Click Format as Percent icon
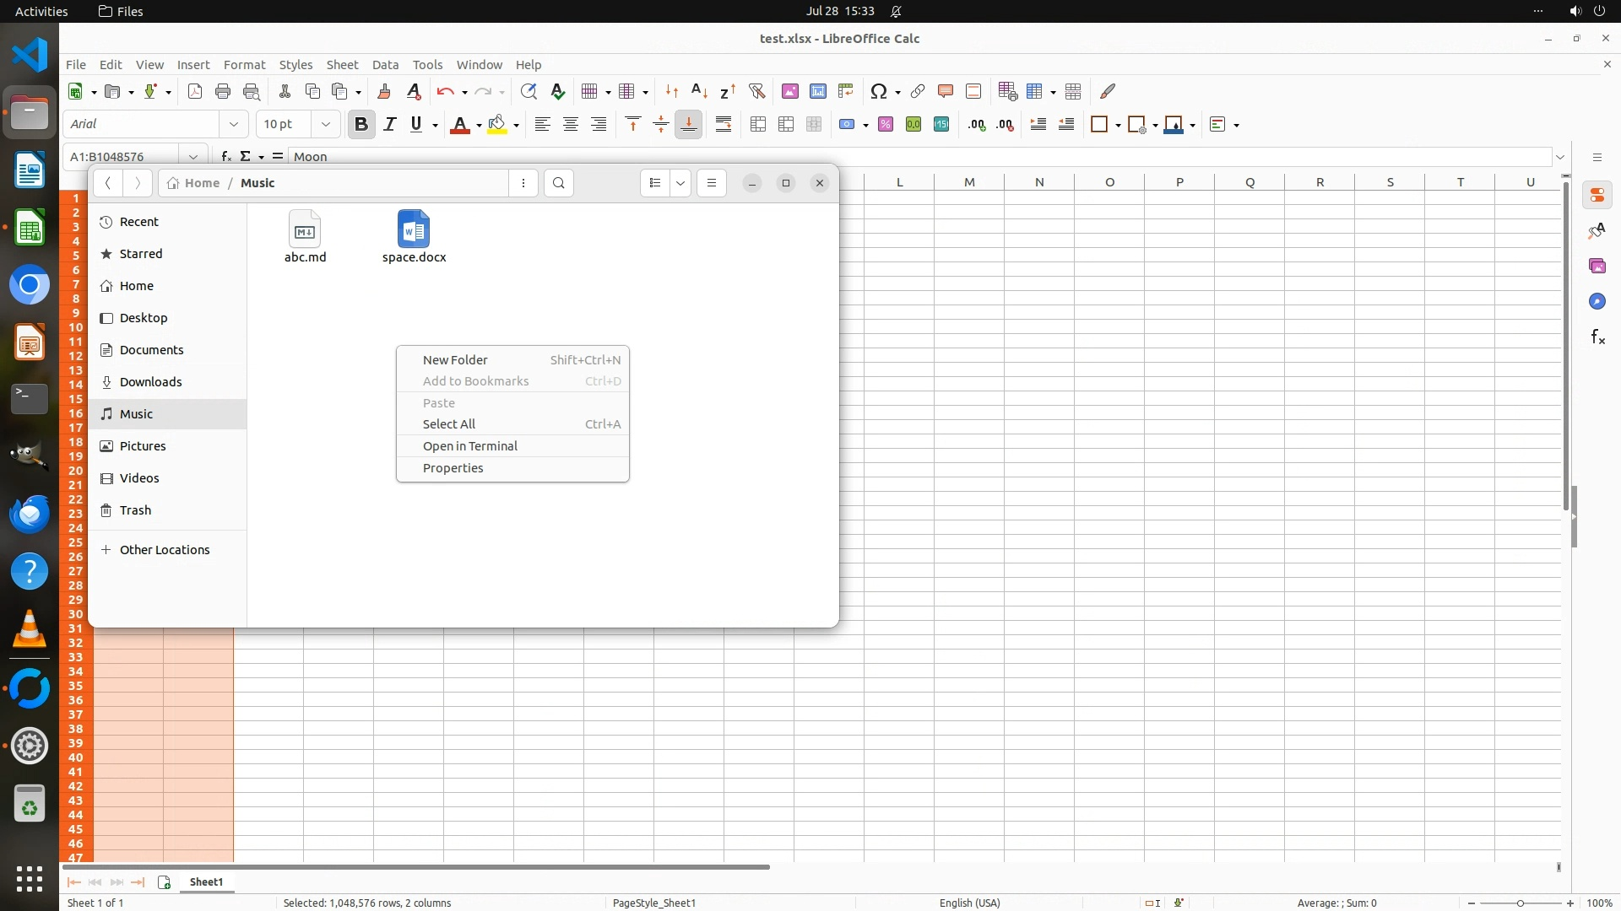Screen dimensions: 1621x911 [x=885, y=124]
